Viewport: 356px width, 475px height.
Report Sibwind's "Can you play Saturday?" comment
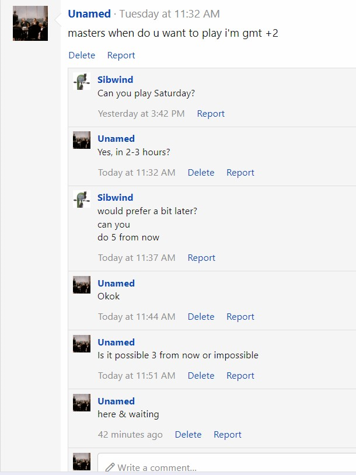tap(211, 114)
